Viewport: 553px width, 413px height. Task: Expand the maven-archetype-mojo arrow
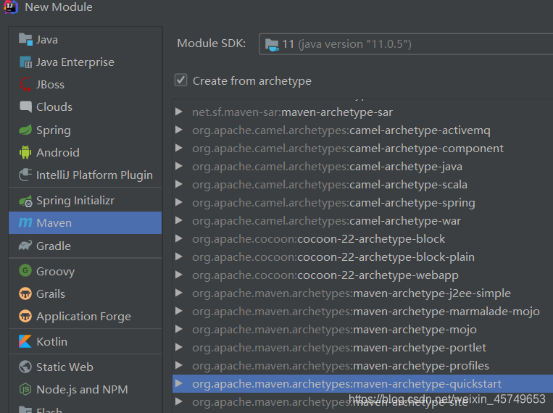coord(179,329)
